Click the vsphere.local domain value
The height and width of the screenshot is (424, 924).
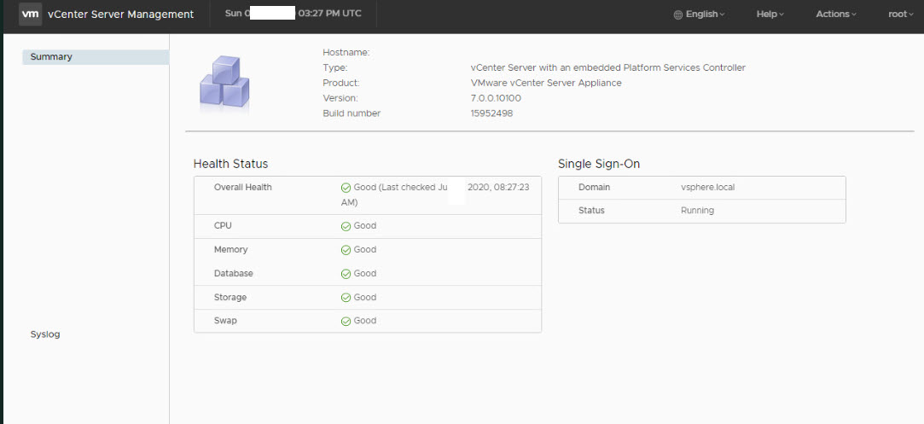(707, 188)
